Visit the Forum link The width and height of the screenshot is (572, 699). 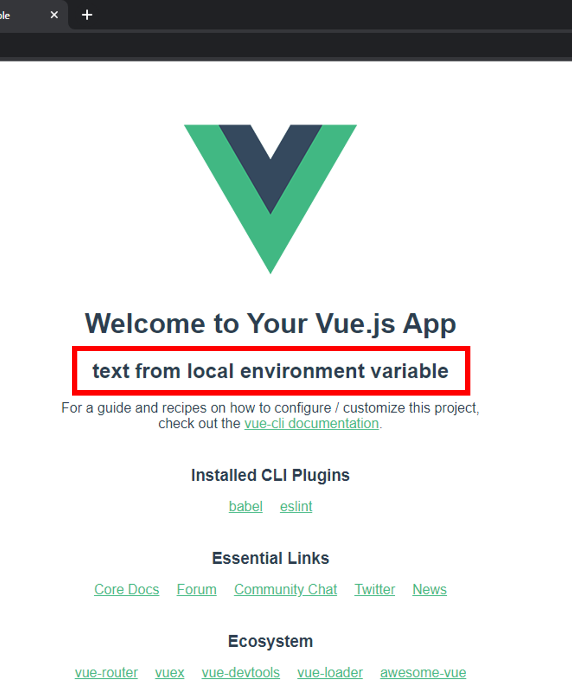pos(197,590)
